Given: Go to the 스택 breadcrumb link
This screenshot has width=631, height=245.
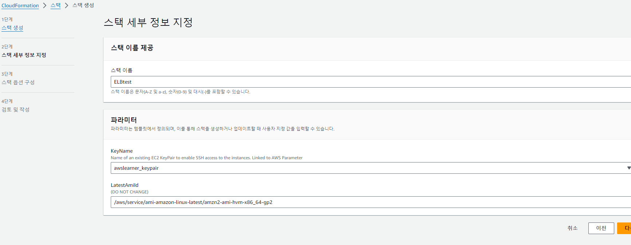Looking at the screenshot, I should pos(55,5).
